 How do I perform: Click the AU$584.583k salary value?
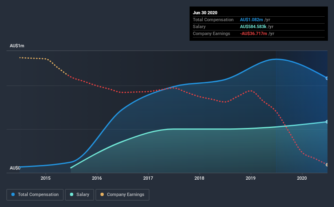(253, 26)
